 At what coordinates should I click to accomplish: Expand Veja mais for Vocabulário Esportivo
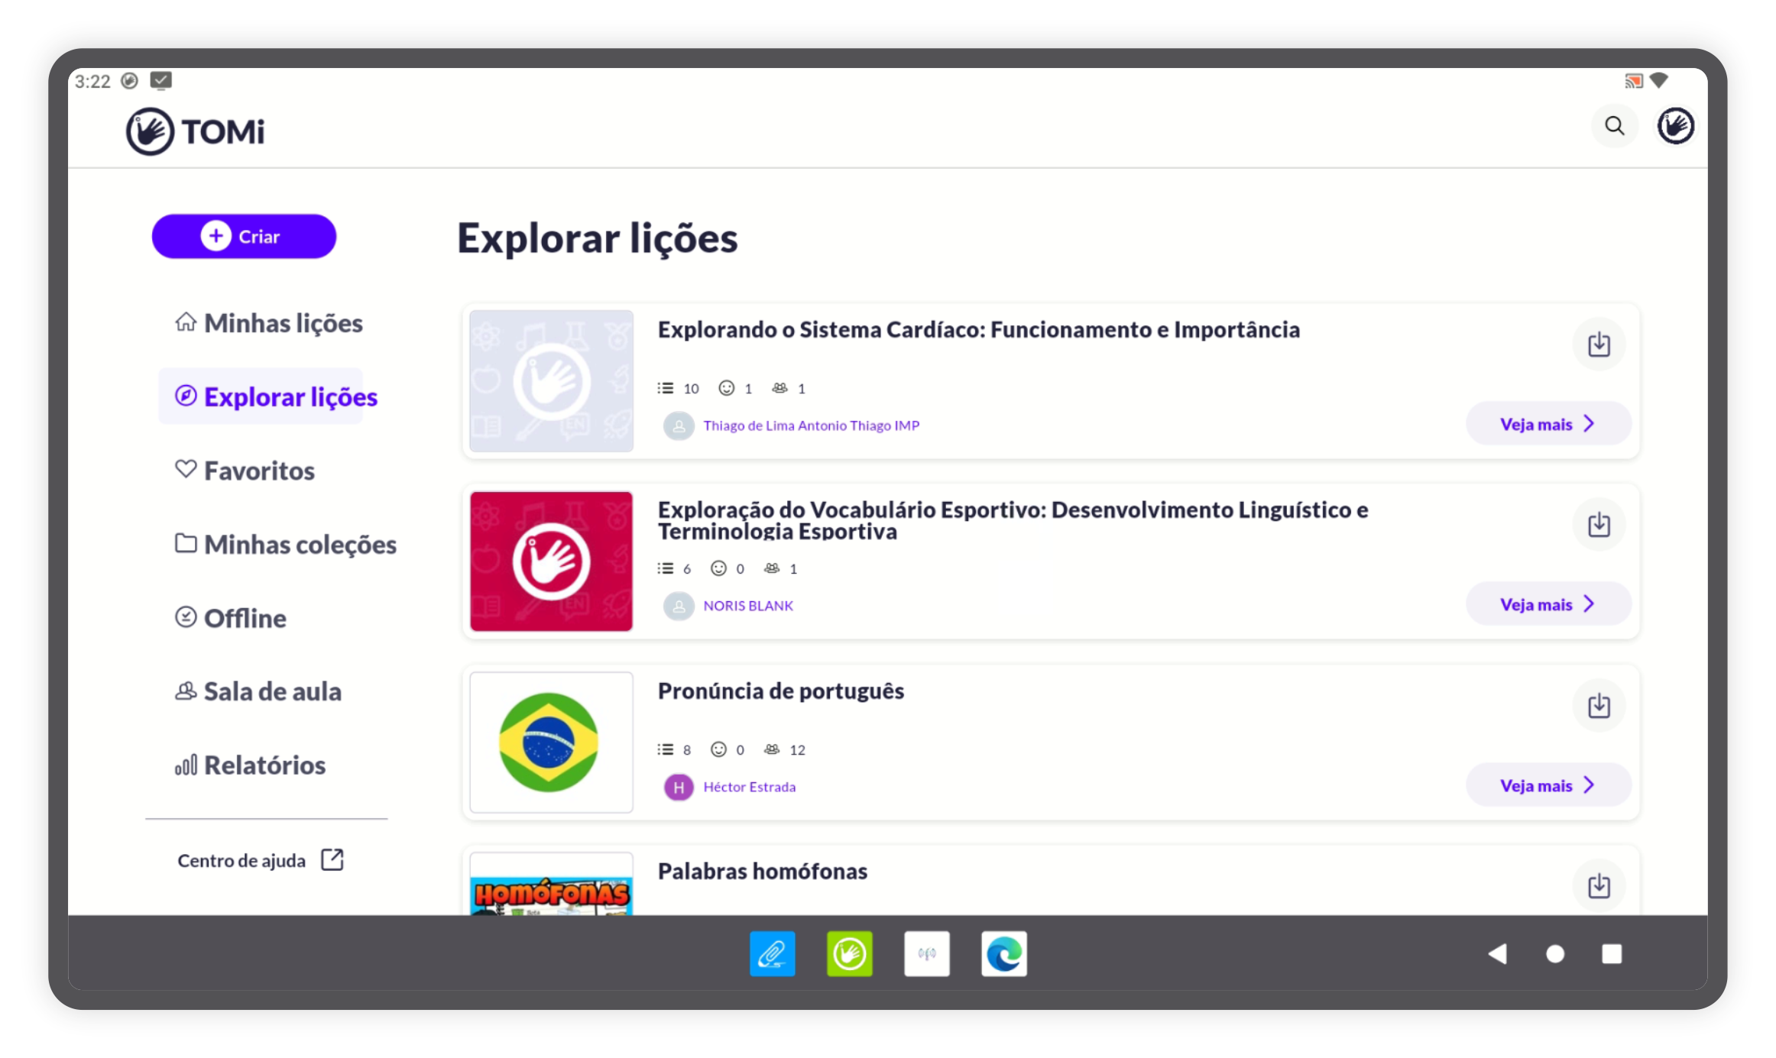(1548, 604)
